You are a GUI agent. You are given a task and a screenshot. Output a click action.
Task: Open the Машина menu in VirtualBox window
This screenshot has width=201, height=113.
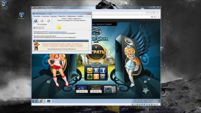point(40,10)
